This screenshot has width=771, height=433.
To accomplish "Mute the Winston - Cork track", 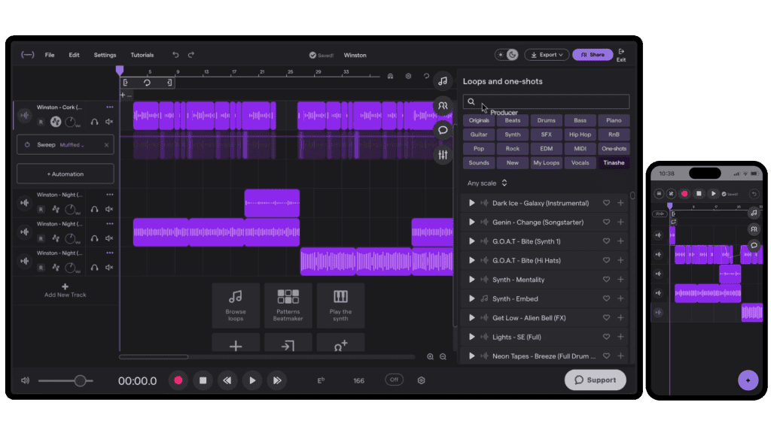I will coord(109,122).
